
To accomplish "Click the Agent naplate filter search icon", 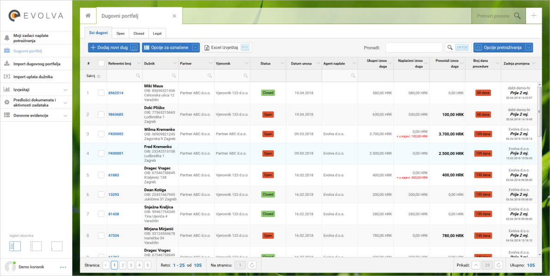I will (352, 76).
